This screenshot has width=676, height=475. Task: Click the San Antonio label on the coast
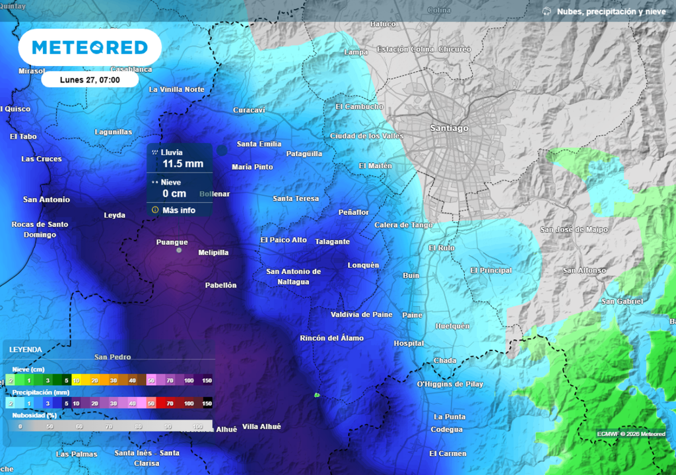47,200
